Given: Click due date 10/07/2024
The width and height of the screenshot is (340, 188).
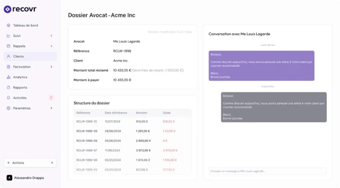Looking at the screenshot, I should click(112, 122).
